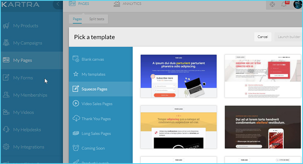The width and height of the screenshot is (303, 164).
Task: Click the help lifebuoy icon in header
Action: click(273, 5)
